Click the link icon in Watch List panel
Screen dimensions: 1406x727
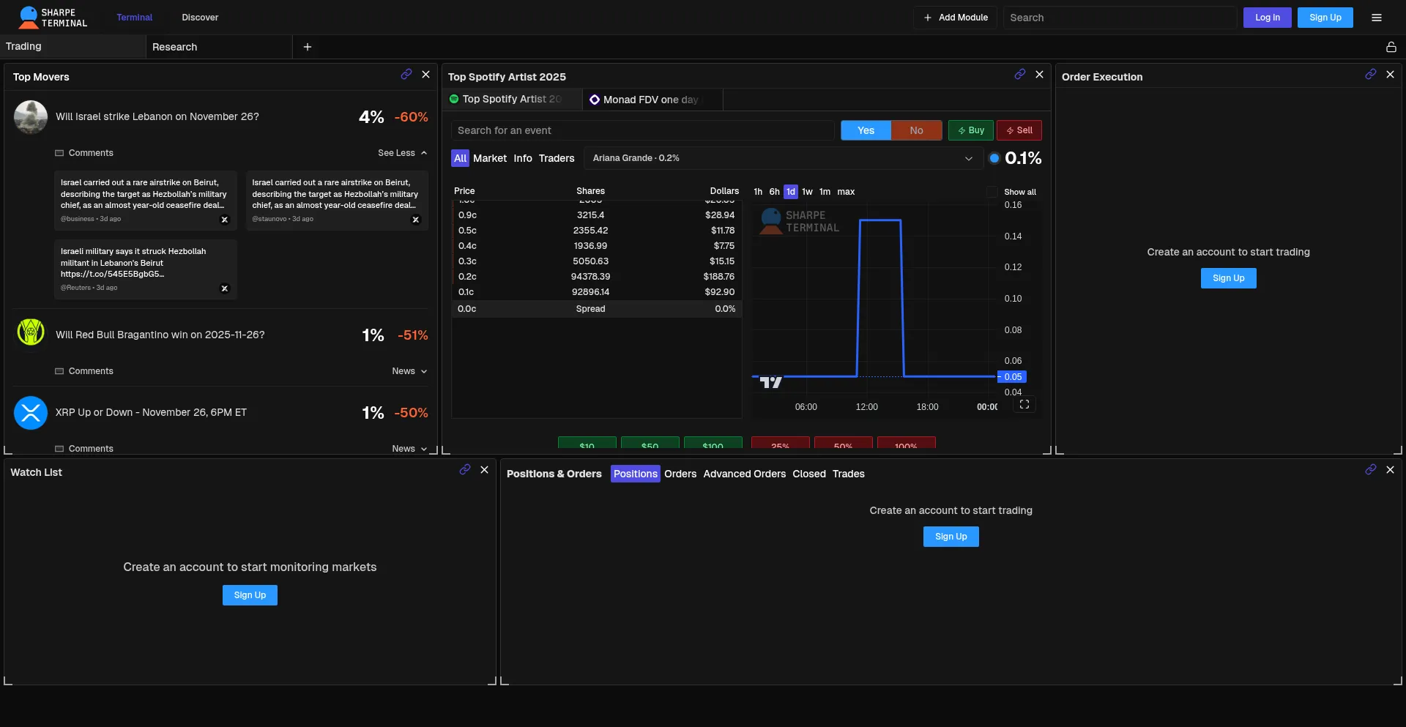[464, 470]
